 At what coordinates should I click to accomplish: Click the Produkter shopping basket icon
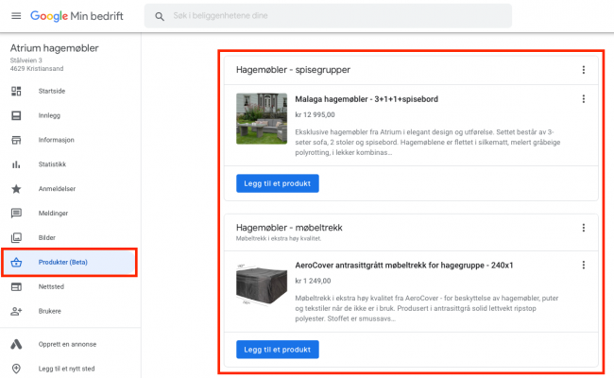[16, 262]
